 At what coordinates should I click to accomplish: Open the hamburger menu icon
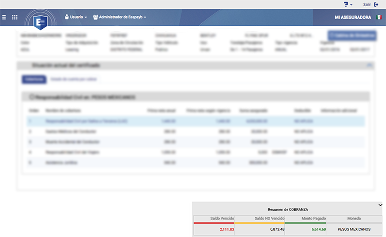(4, 17)
